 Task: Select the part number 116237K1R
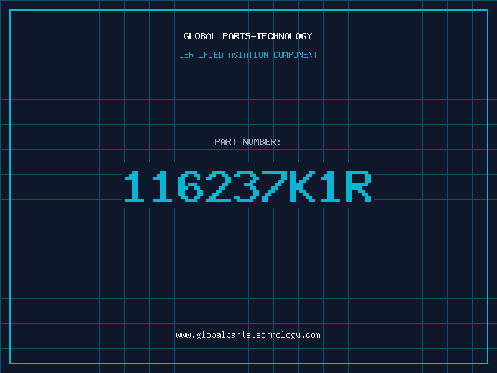pos(248,186)
